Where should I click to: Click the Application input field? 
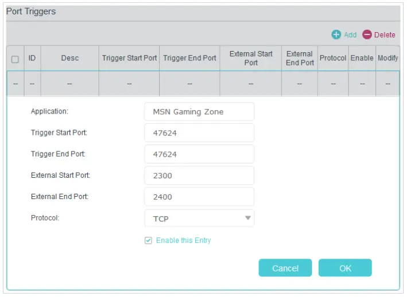199,112
